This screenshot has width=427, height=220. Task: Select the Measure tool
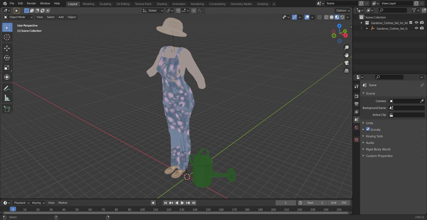pos(7,98)
